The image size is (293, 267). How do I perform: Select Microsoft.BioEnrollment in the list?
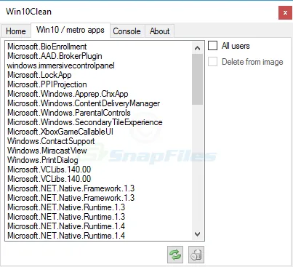(98, 47)
